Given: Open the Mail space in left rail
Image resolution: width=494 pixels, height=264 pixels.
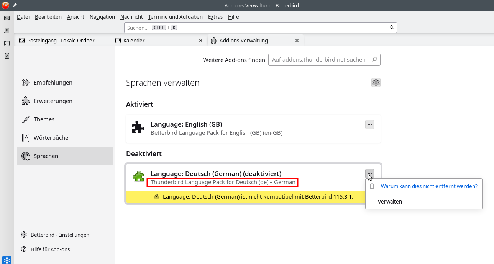Looking at the screenshot, I should (7, 18).
